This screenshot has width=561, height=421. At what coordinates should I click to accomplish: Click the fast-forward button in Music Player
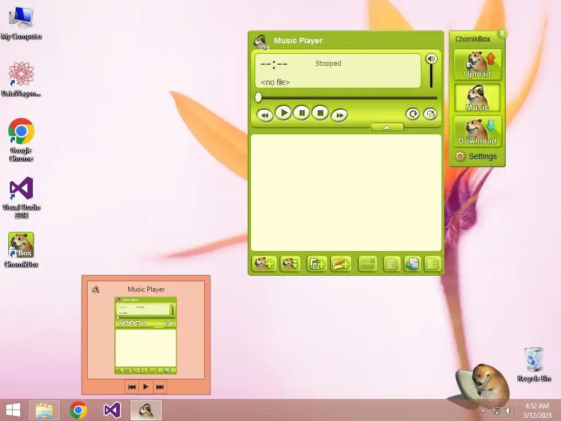(x=339, y=115)
